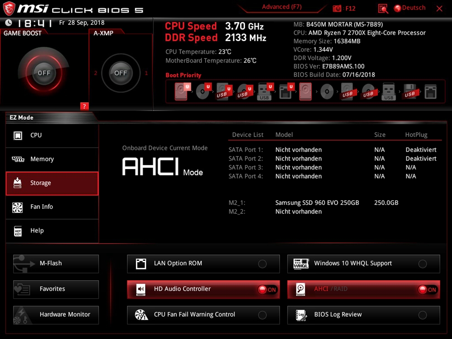
Task: Click the large AHCI Mode text
Action: 163,167
